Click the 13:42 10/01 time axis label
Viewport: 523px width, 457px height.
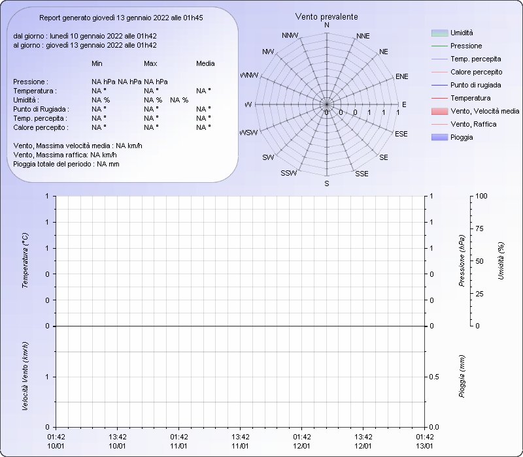pos(118,441)
